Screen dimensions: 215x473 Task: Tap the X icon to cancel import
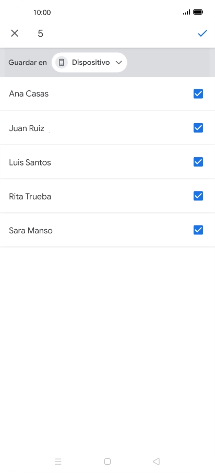(15, 33)
